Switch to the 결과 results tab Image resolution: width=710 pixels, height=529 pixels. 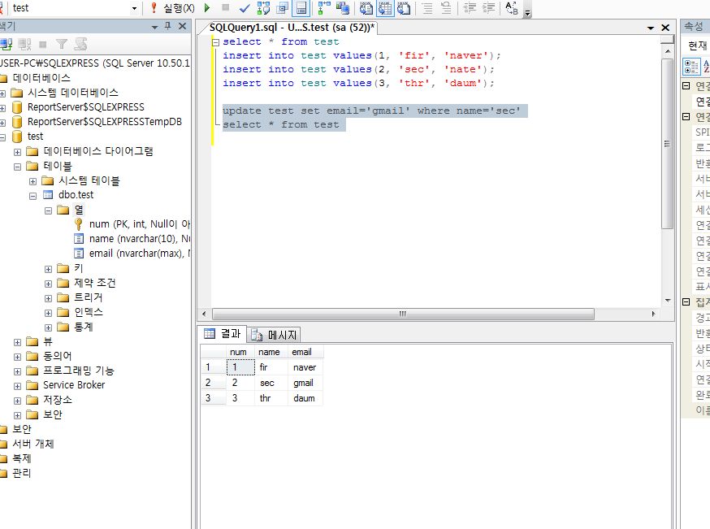[223, 334]
